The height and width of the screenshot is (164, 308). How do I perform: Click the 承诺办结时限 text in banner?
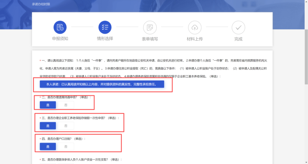(41, 4)
